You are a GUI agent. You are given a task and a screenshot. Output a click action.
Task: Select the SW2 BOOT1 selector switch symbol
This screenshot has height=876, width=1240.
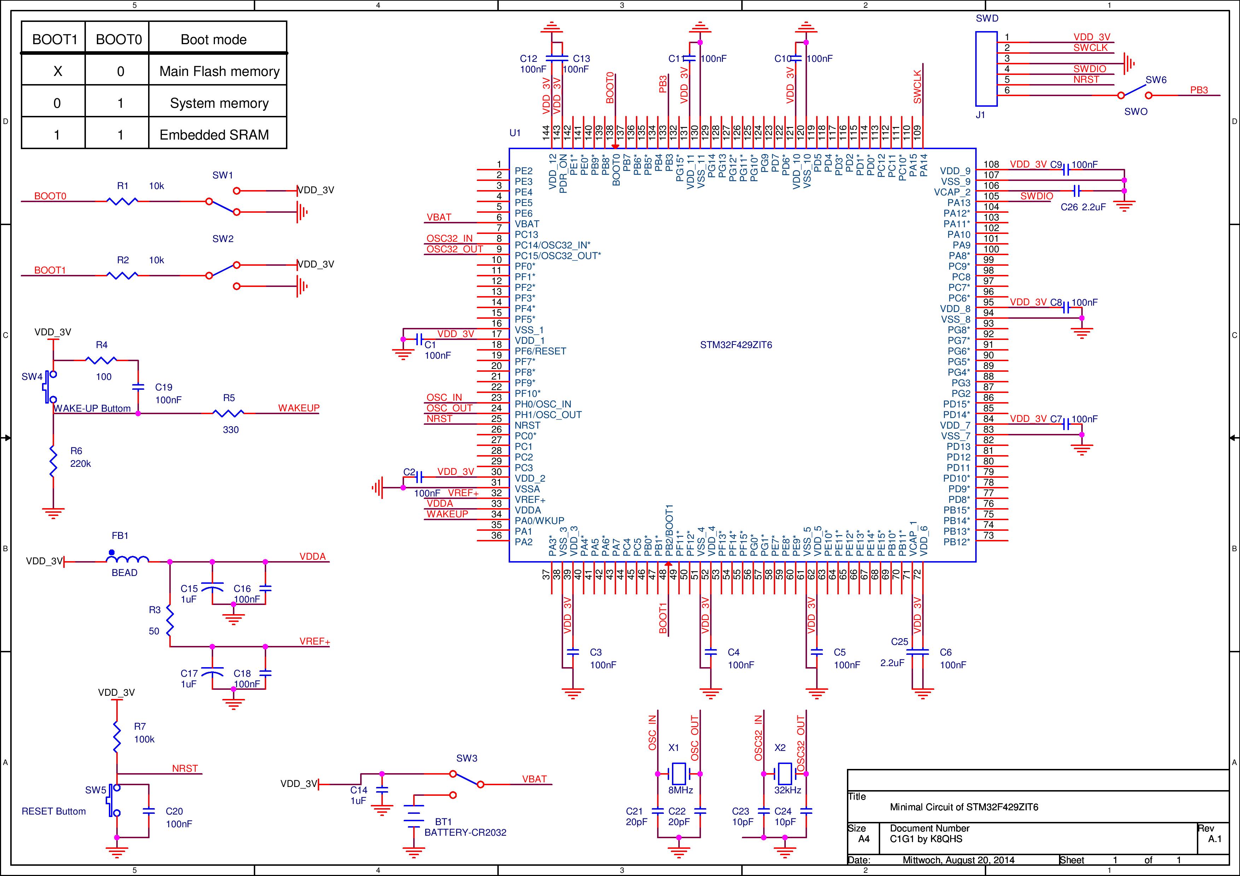pos(223,275)
